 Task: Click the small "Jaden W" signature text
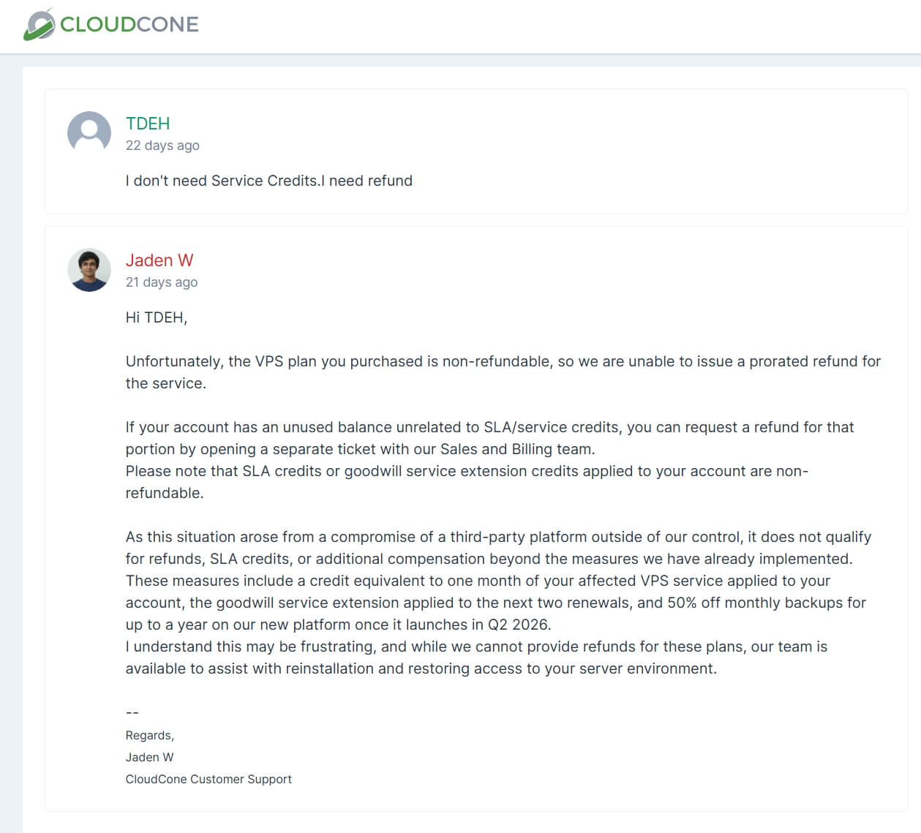(x=150, y=758)
